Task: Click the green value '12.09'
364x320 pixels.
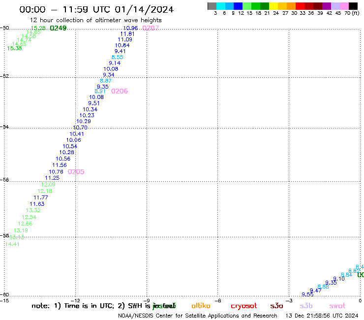Action: tap(48, 185)
